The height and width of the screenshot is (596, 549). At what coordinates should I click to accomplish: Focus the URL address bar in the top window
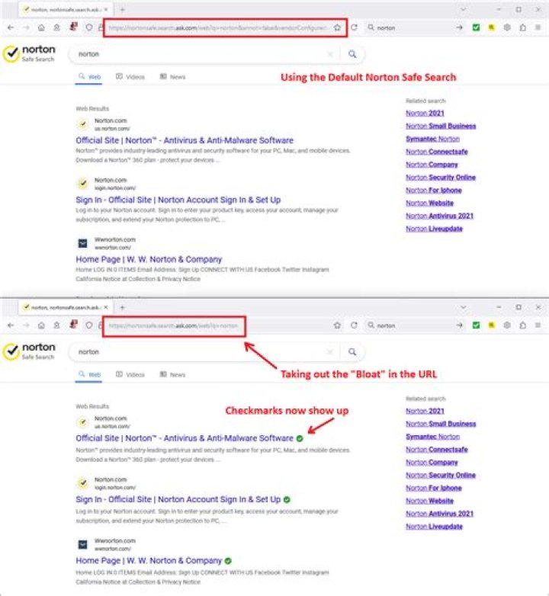pyautogui.click(x=217, y=27)
